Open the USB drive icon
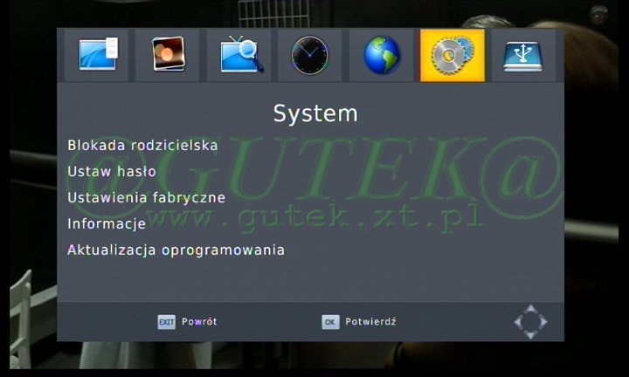This screenshot has width=629, height=377. pos(523,55)
